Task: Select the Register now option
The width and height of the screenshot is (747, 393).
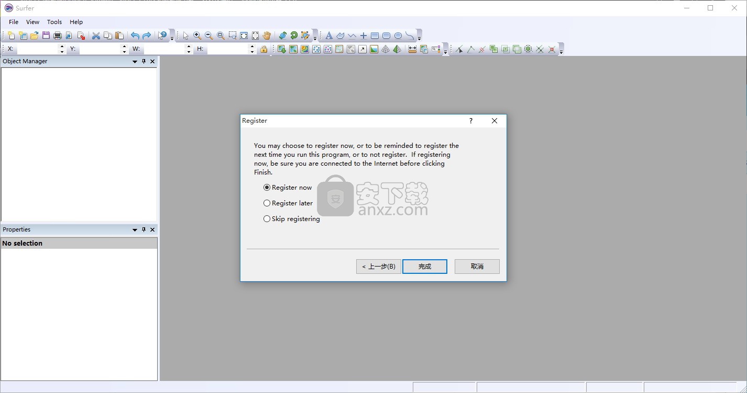Action: [288, 187]
